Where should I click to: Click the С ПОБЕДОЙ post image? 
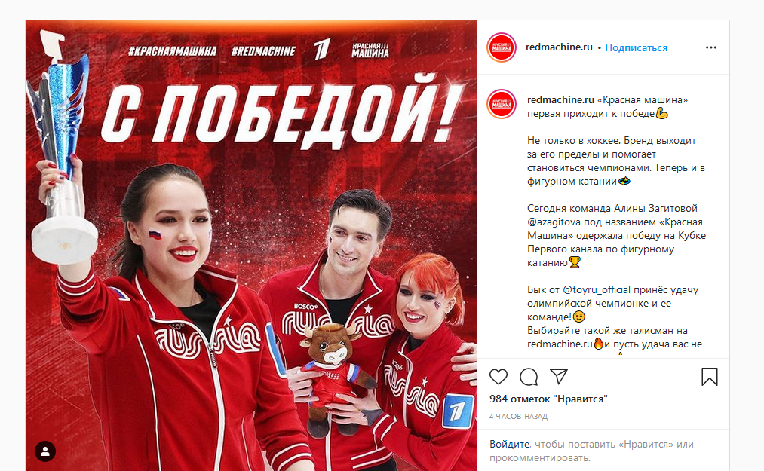[251, 246]
